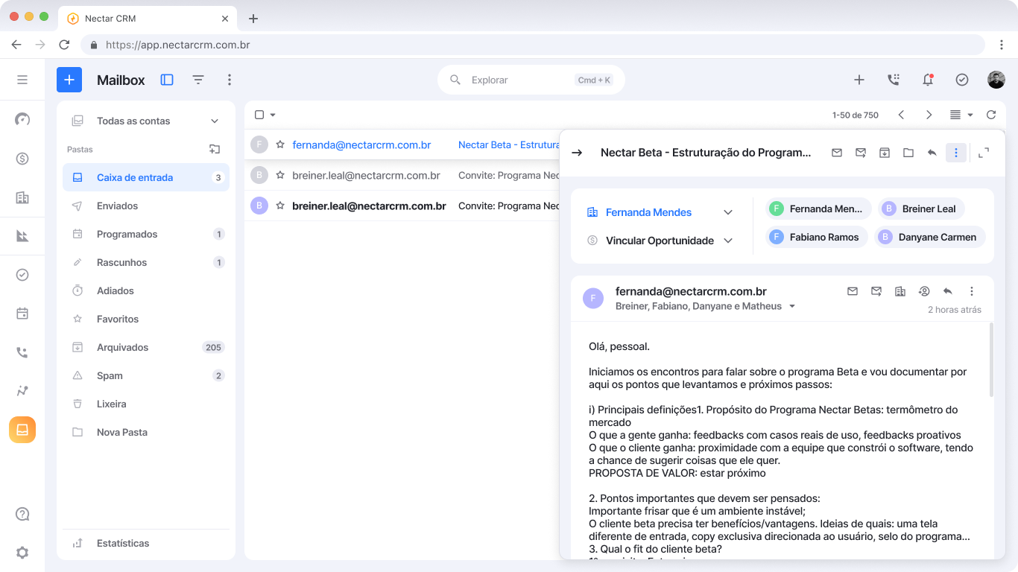Open the Programados folder
1018x572 pixels.
pyautogui.click(x=146, y=234)
